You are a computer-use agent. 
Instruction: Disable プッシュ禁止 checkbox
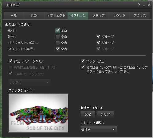coord(83,61)
